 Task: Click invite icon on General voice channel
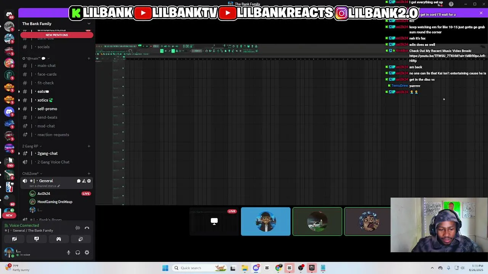pyautogui.click(x=84, y=181)
